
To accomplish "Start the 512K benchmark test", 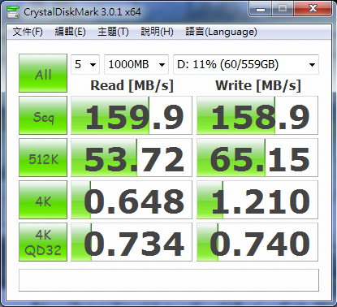I will pos(43,158).
